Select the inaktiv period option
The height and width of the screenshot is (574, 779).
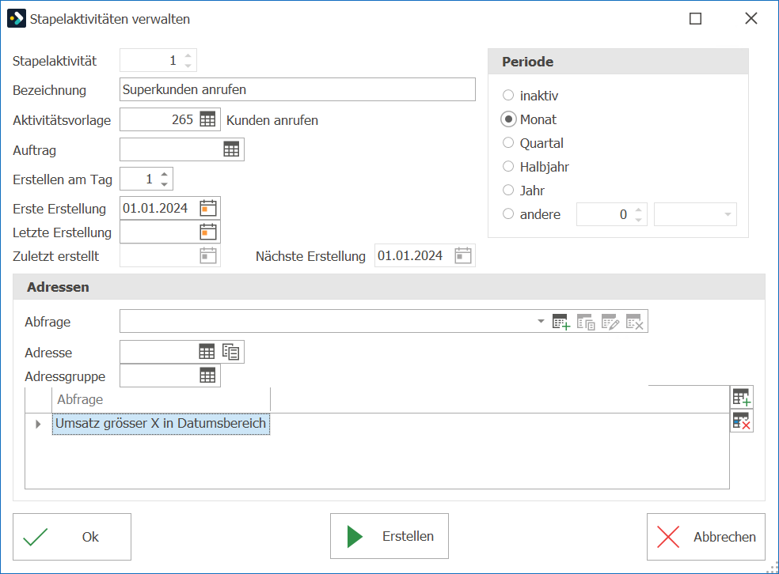(x=507, y=95)
